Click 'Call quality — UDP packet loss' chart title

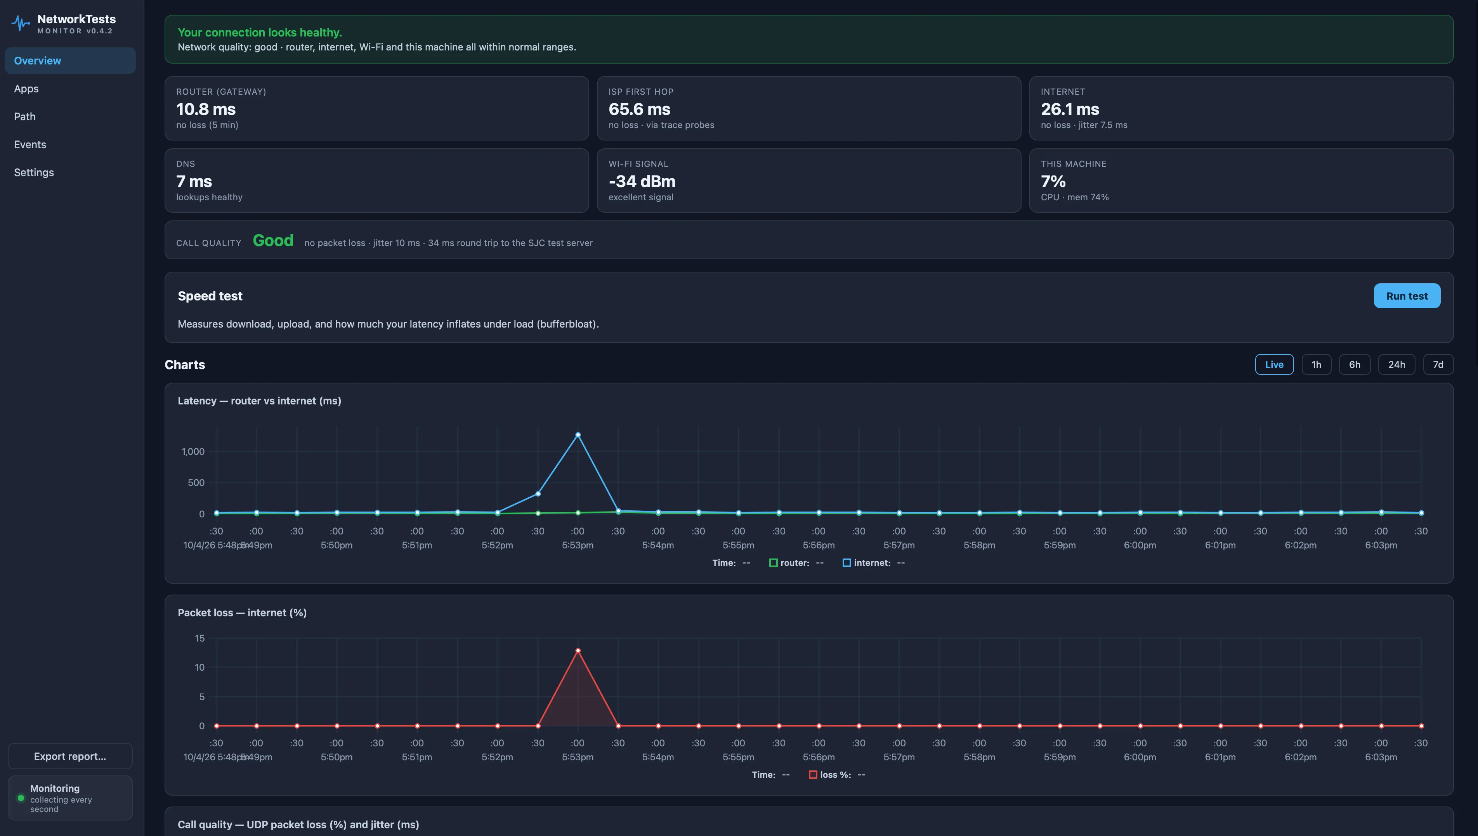point(298,824)
